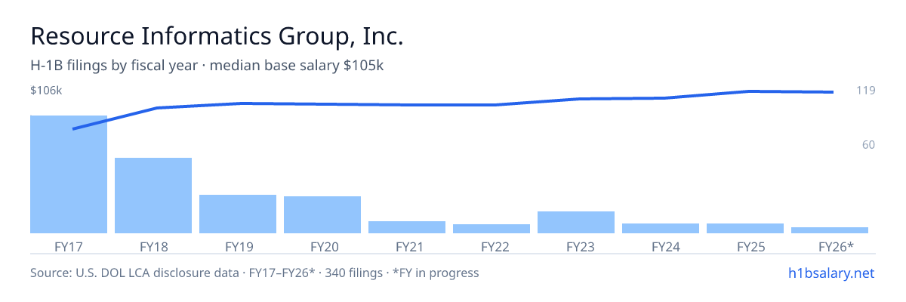Select the FY20 bar in chart

coord(322,215)
